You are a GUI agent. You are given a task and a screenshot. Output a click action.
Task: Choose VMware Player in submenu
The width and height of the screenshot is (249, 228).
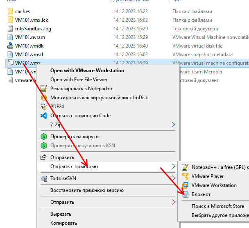[x=208, y=176]
